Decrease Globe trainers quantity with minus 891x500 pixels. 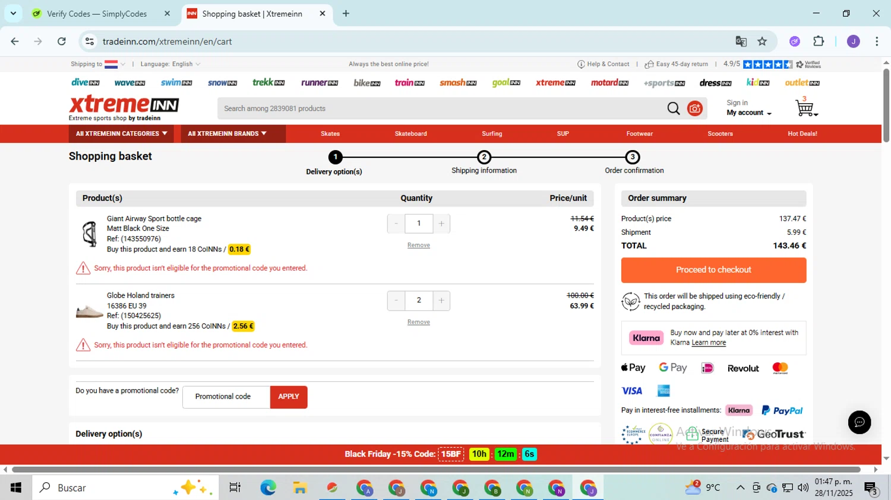(396, 301)
